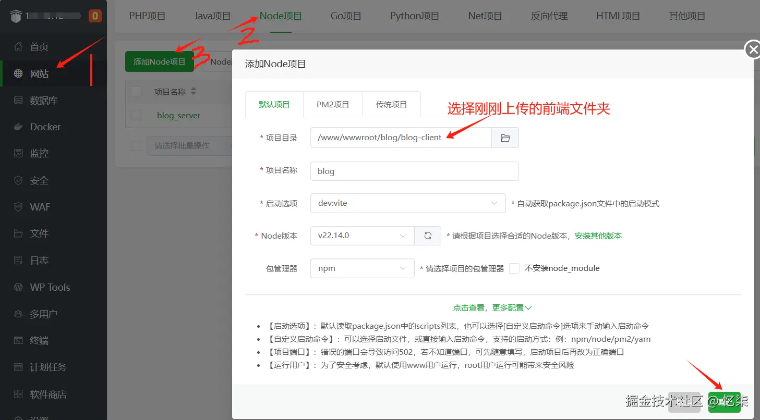This screenshot has height=420, width=760.
Task: Click the home icon beside 首页
Action: 18,47
